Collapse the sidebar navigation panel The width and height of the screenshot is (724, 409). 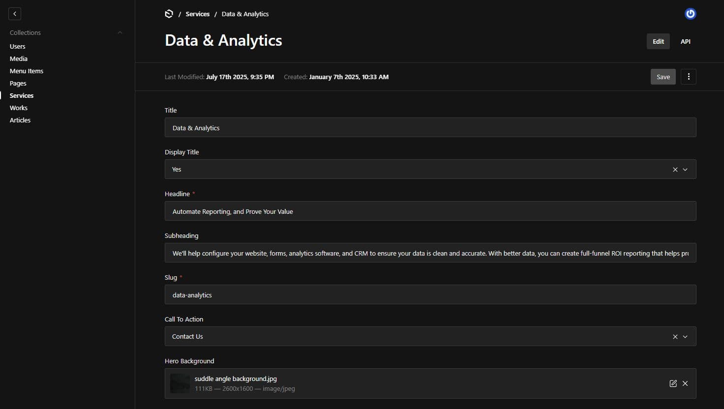click(15, 14)
